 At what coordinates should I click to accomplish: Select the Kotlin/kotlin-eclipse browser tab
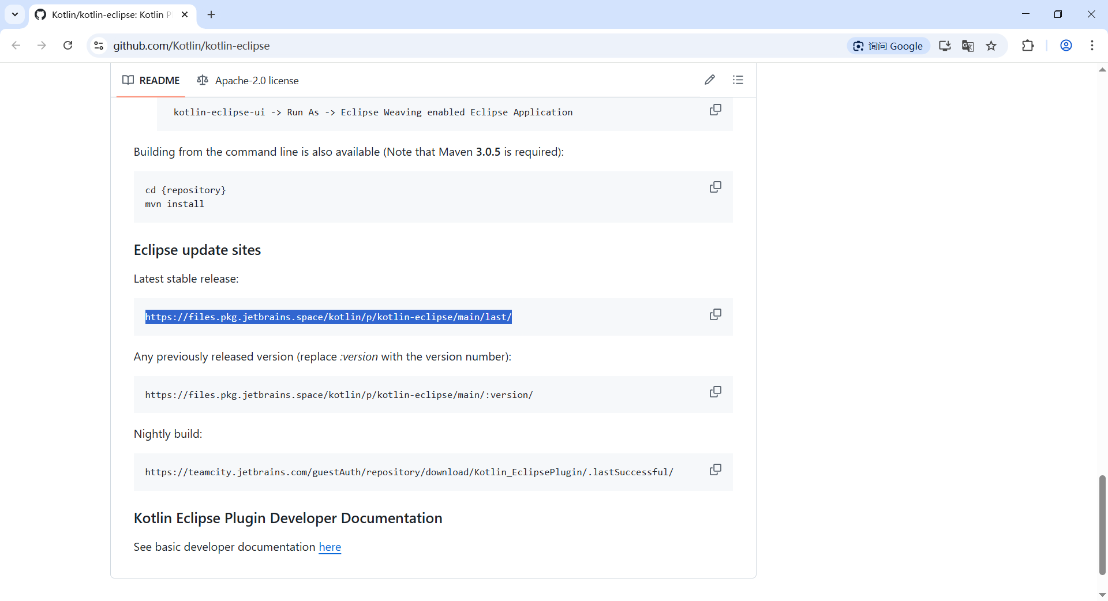click(x=113, y=14)
